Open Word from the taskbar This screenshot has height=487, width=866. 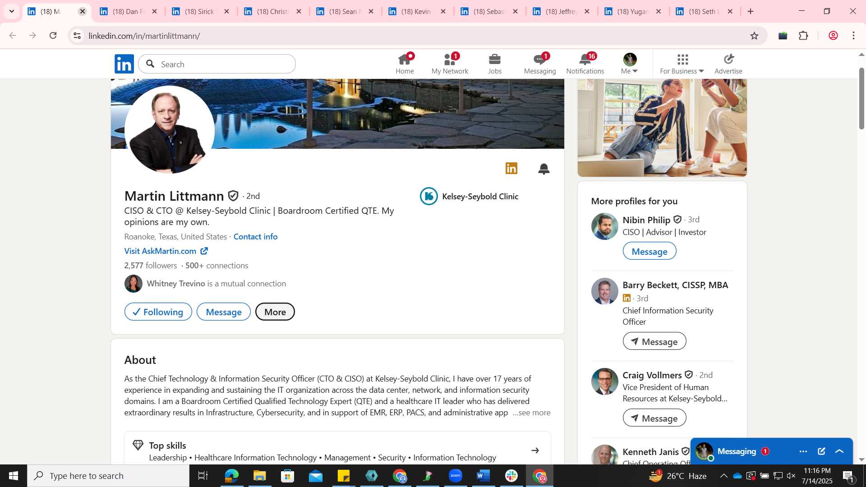pyautogui.click(x=484, y=476)
